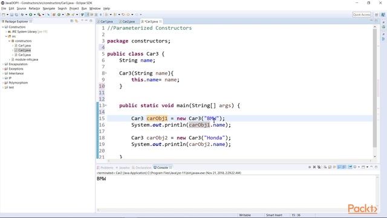The image size is (387, 218).
Task: Click the External Tools run icon
Action: [x=39, y=15]
